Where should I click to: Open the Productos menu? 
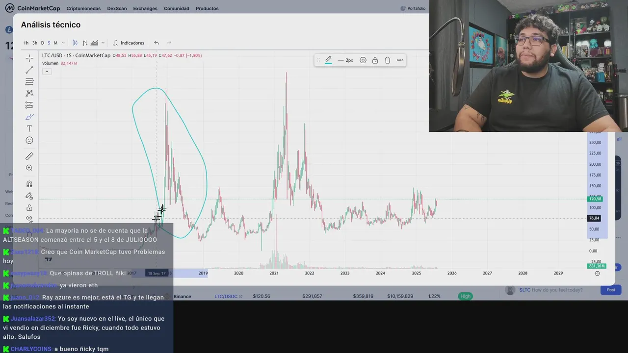point(207,8)
